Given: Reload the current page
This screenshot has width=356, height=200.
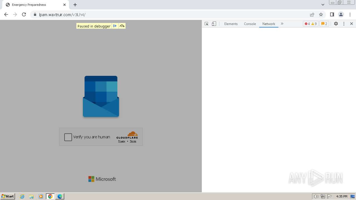Looking at the screenshot, I should point(24,14).
